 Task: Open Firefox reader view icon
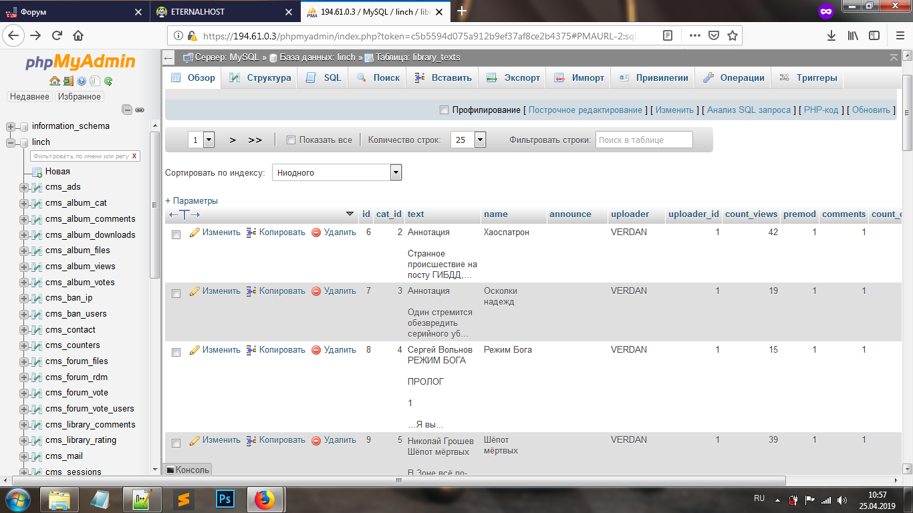[667, 35]
